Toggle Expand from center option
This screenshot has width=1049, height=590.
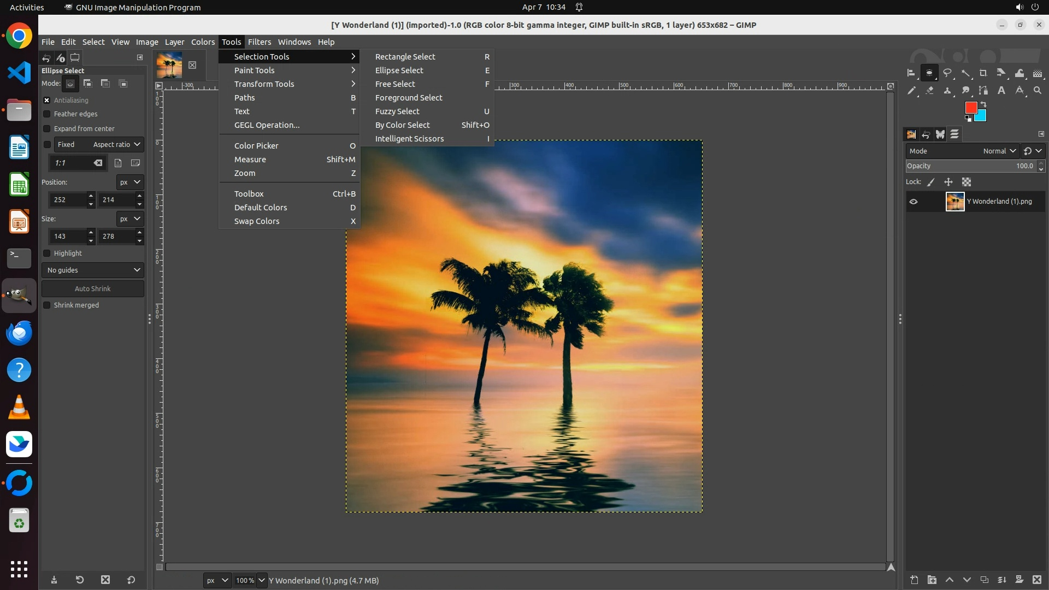47,129
